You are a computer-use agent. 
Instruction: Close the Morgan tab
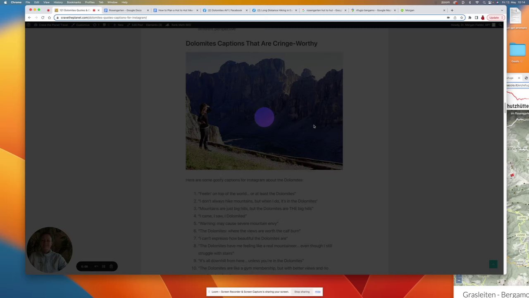444,10
